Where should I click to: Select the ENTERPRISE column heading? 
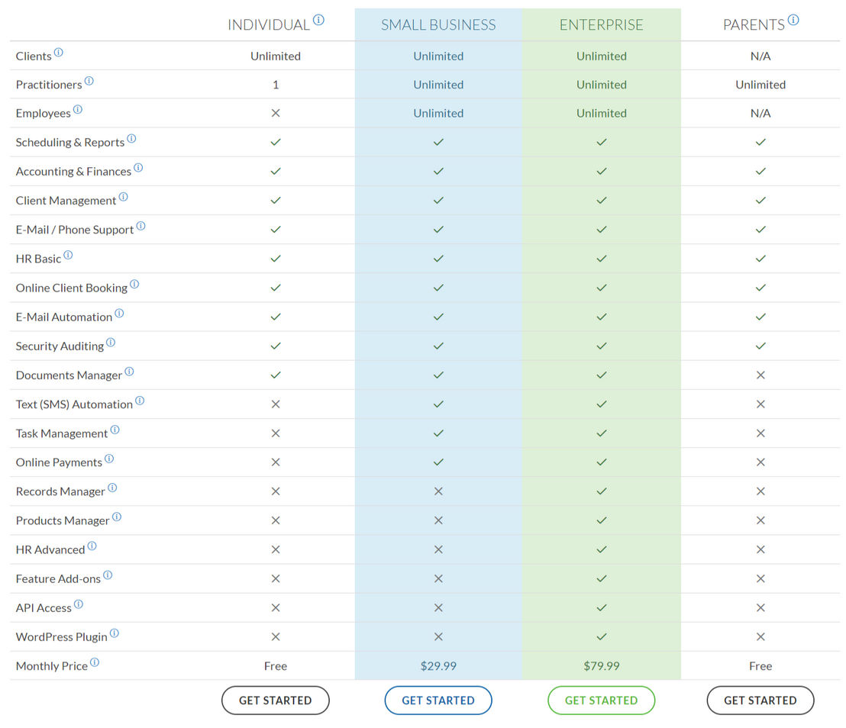point(601,25)
